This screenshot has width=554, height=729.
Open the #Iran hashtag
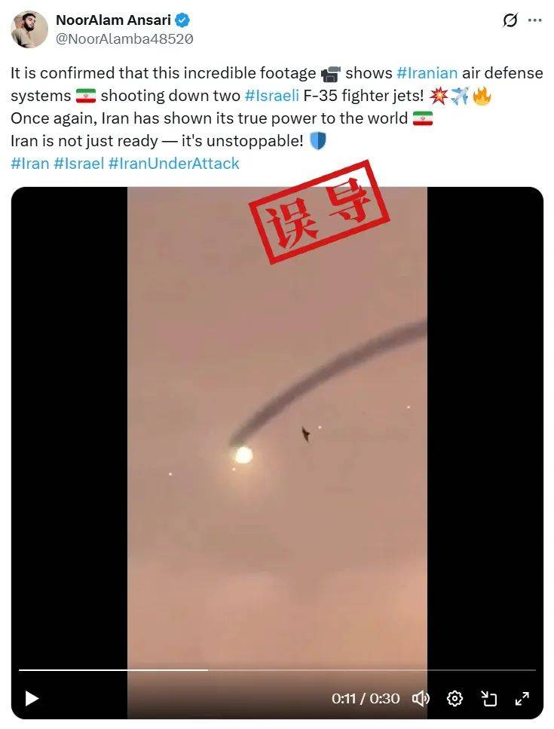pyautogui.click(x=30, y=164)
